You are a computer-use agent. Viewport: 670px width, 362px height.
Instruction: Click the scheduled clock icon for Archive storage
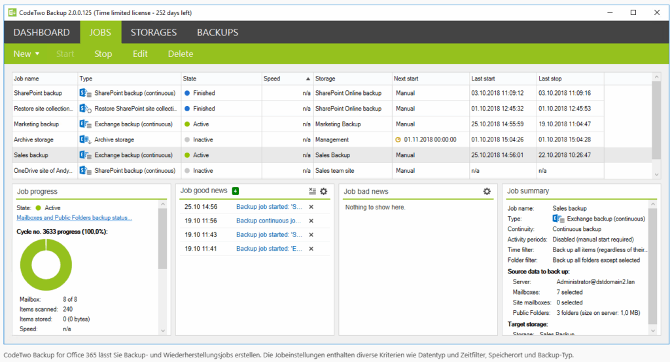click(x=398, y=139)
